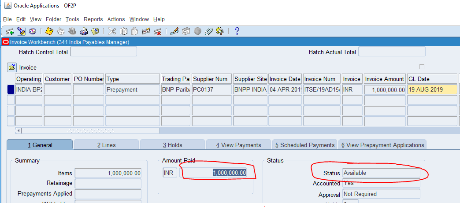Click the scroll left arrow of the invoice grid
460x207 pixels.
tap(19, 130)
